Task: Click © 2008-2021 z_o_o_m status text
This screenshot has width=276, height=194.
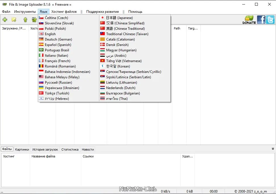Action: point(250,191)
